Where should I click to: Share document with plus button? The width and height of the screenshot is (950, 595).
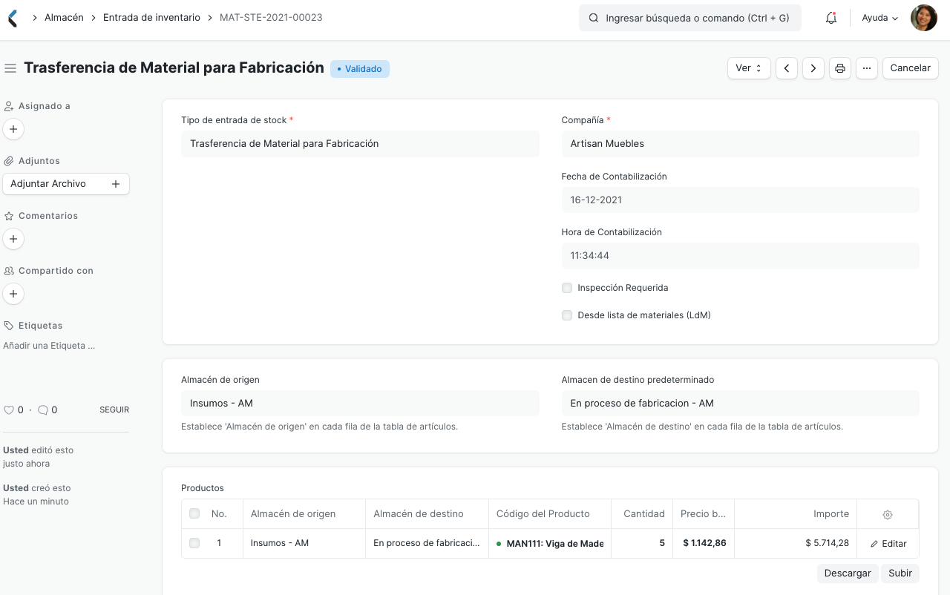(x=13, y=294)
